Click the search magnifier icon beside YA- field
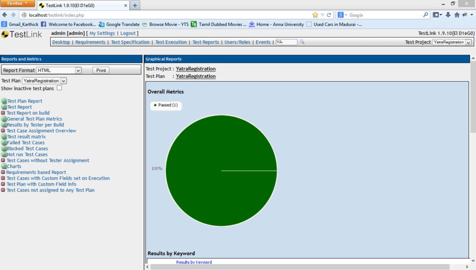 tap(302, 42)
